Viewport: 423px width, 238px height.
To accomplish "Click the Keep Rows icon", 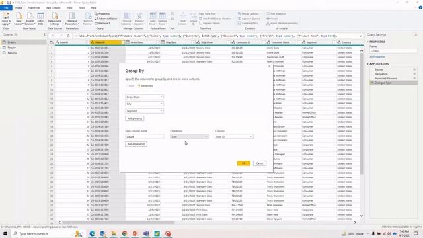I will [153, 19].
